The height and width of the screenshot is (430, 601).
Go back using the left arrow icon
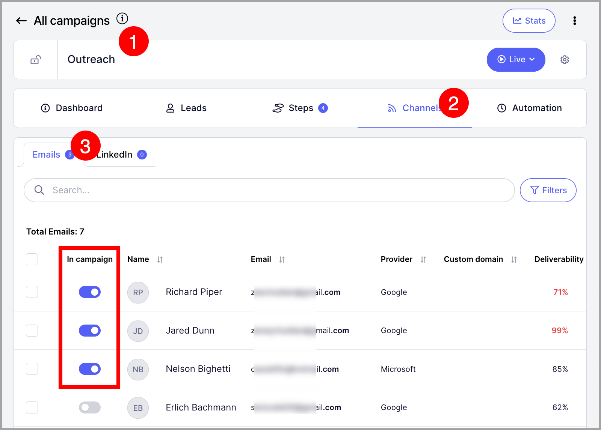tap(21, 21)
